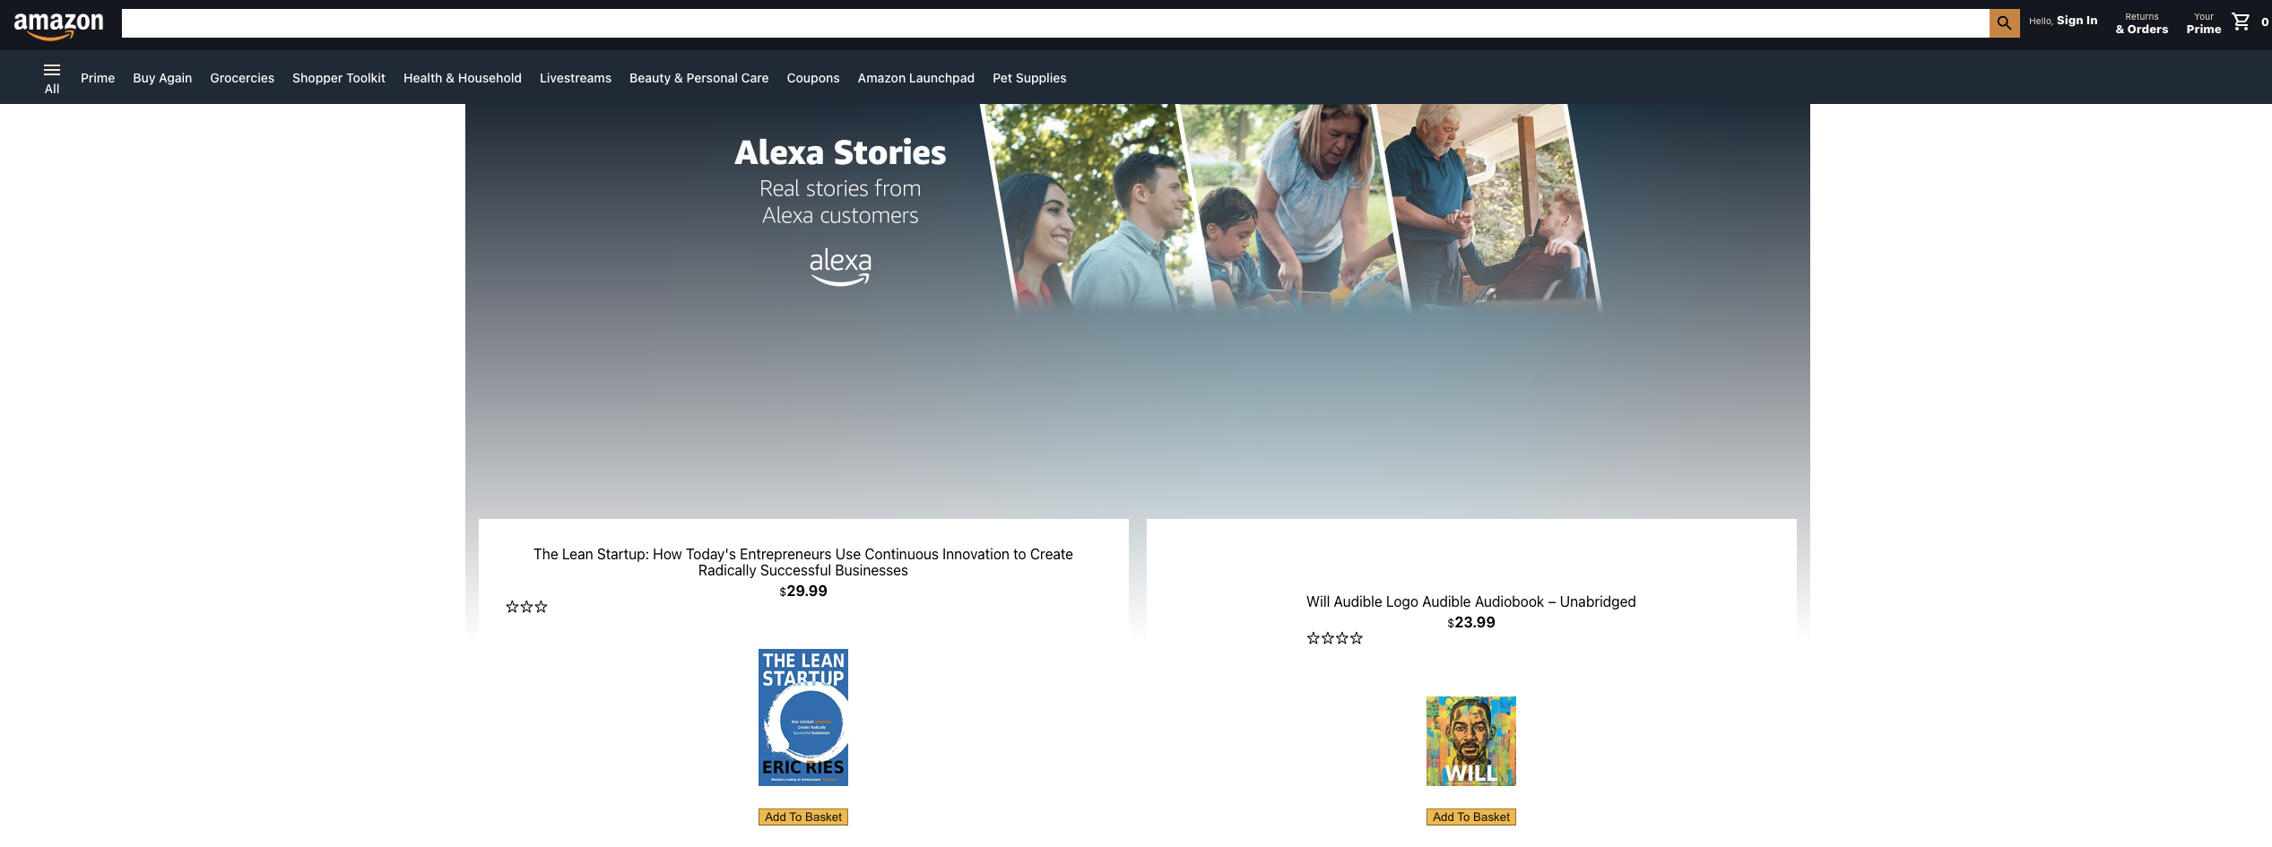This screenshot has height=847, width=2272.
Task: Add Will audiobook to basket
Action: pos(1471,817)
